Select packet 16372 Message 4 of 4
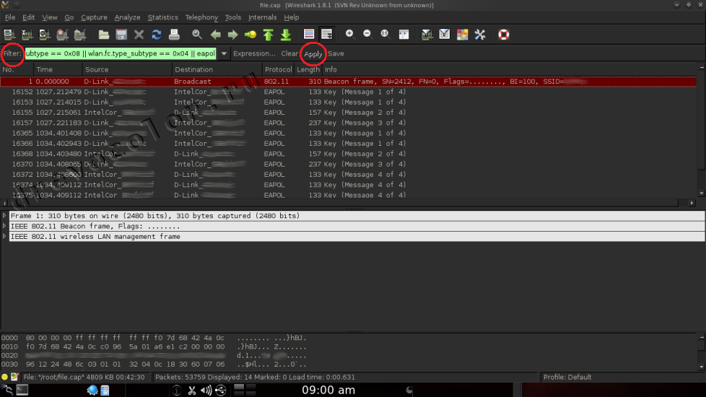 click(349, 175)
